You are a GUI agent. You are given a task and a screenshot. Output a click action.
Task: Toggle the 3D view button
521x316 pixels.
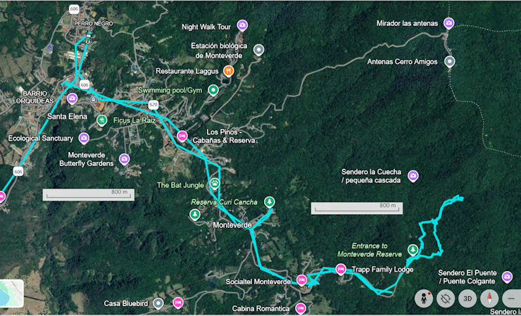click(467, 298)
